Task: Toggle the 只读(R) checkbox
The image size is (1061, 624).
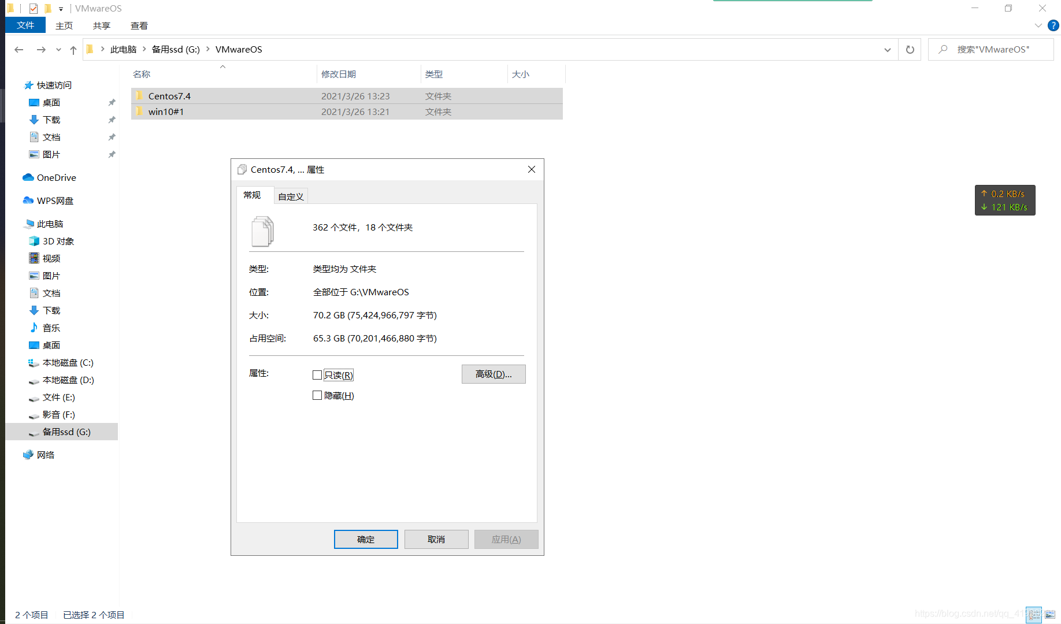Action: [x=317, y=375]
